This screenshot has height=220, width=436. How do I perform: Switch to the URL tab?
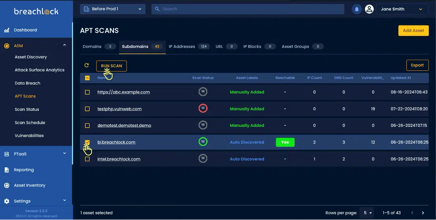click(226, 46)
